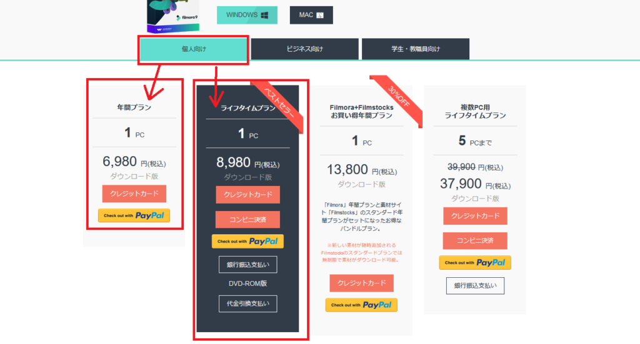
Task: Click the ライフタイムプラン heading in the dark card
Action: tap(247, 108)
